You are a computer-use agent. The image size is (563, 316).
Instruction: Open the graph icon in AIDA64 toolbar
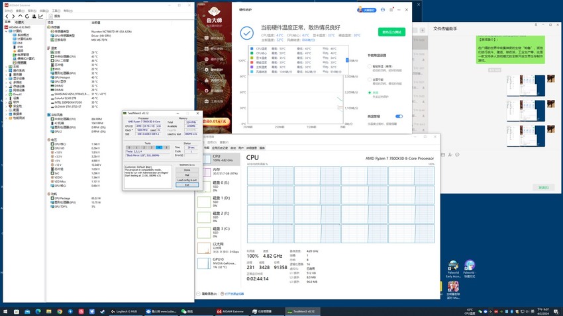[x=40, y=16]
